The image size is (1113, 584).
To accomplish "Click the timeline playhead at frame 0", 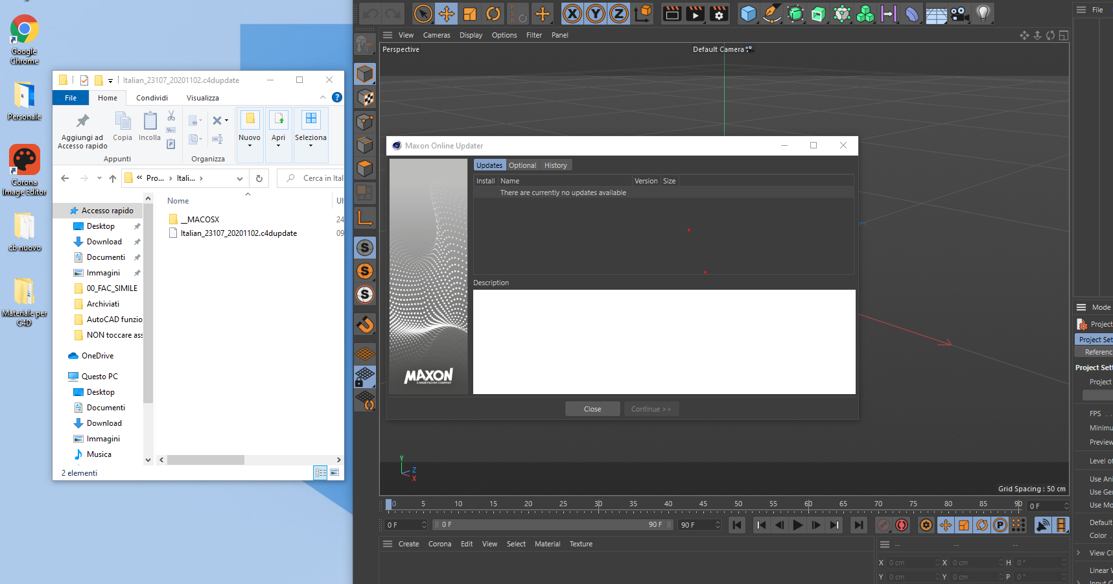I will point(388,504).
